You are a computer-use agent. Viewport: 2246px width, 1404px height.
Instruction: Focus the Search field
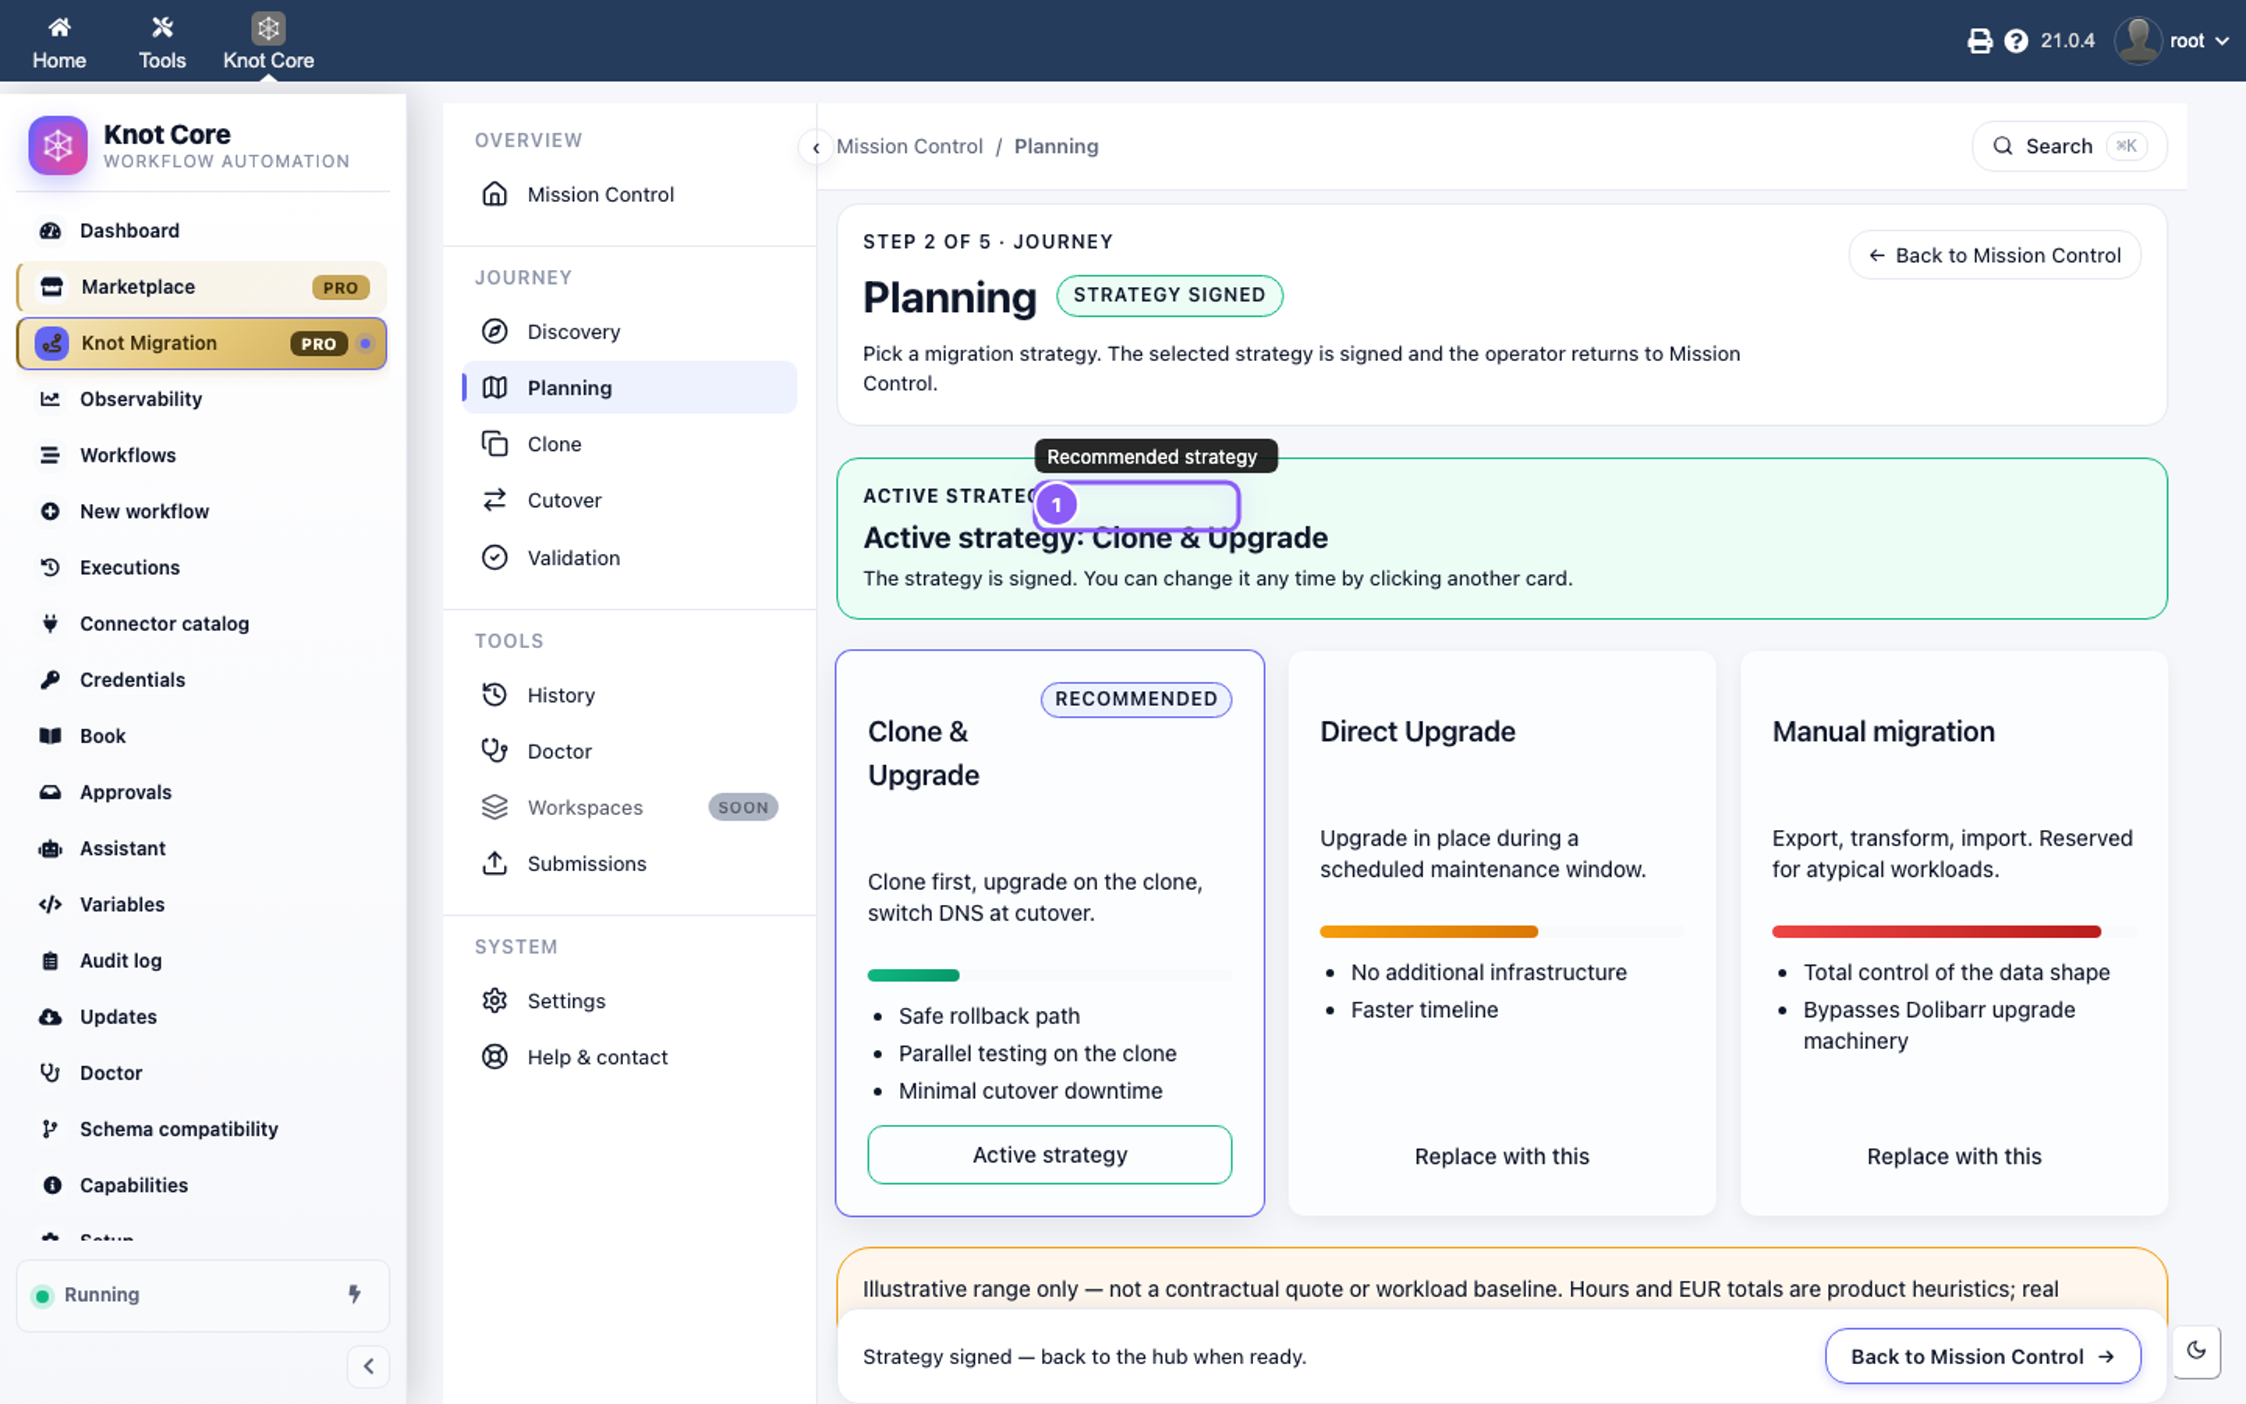pyautogui.click(x=2069, y=146)
